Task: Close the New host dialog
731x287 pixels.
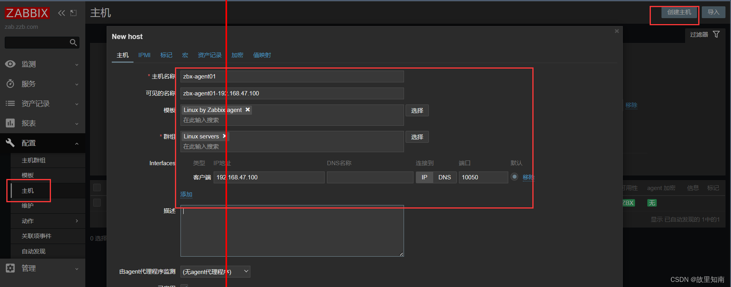Action: point(617,31)
